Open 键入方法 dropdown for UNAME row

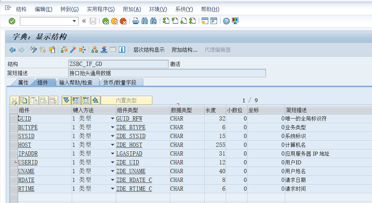pyautogui.click(x=113, y=171)
